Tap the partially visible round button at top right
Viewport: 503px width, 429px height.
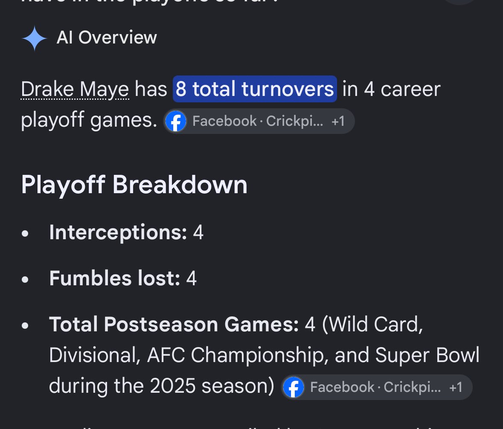coord(460,2)
